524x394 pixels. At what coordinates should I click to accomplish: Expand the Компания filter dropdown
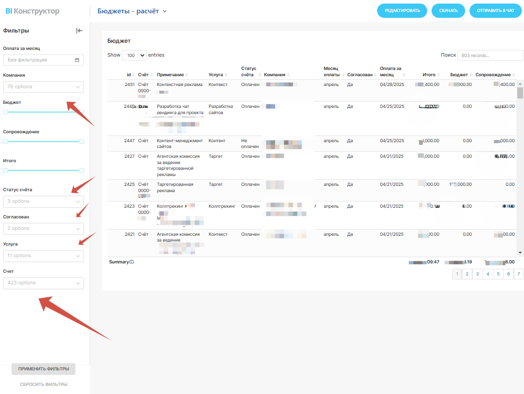click(43, 87)
